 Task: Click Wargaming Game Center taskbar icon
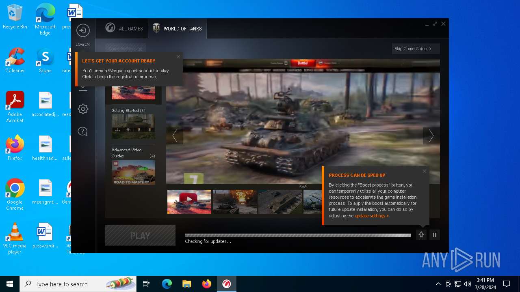pos(226,284)
